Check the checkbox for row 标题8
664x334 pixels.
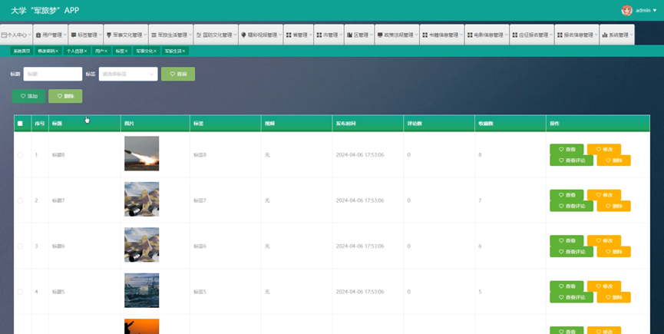pyautogui.click(x=20, y=155)
